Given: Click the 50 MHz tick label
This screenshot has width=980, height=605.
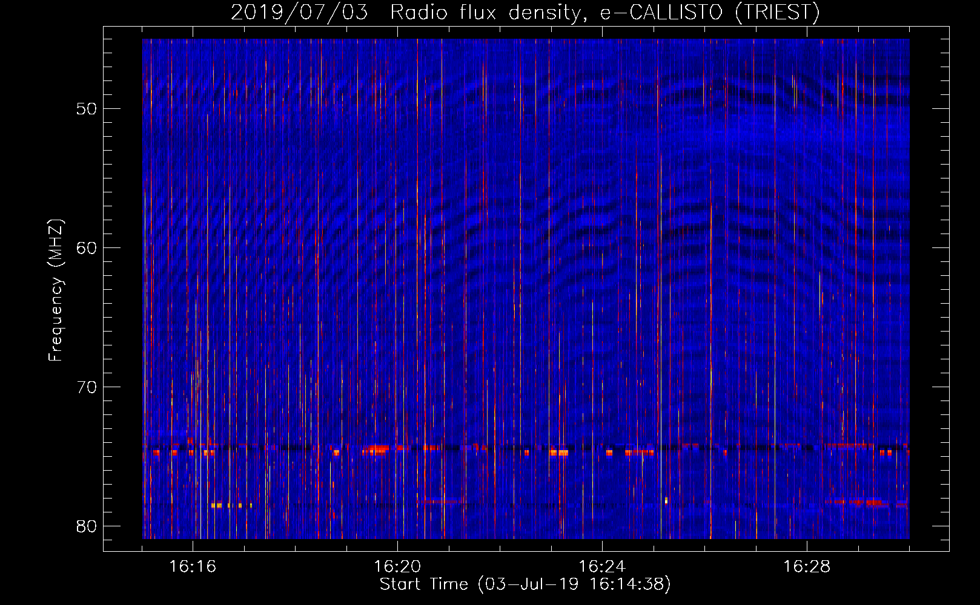Looking at the screenshot, I should pyautogui.click(x=87, y=109).
